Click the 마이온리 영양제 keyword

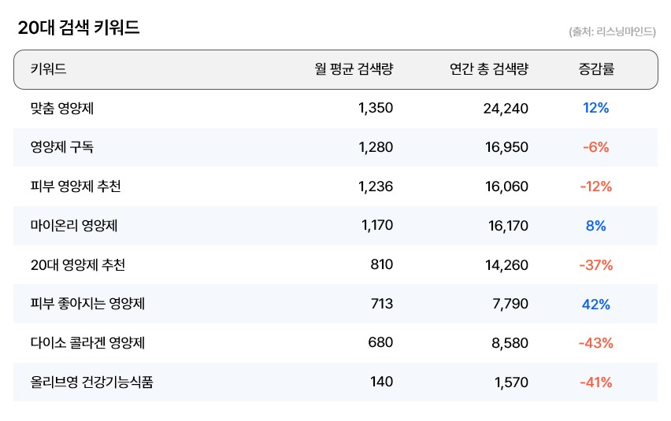pos(74,226)
